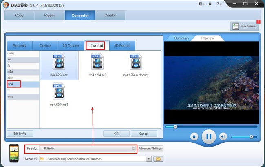Open the help question mark menu

point(219,4)
